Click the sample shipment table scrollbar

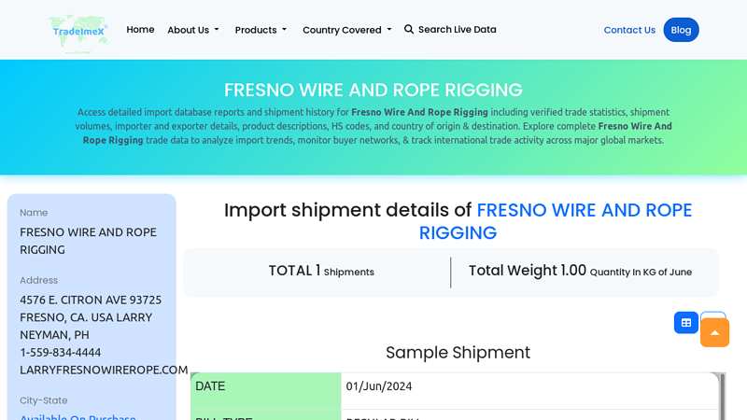pyautogui.click(x=721, y=397)
